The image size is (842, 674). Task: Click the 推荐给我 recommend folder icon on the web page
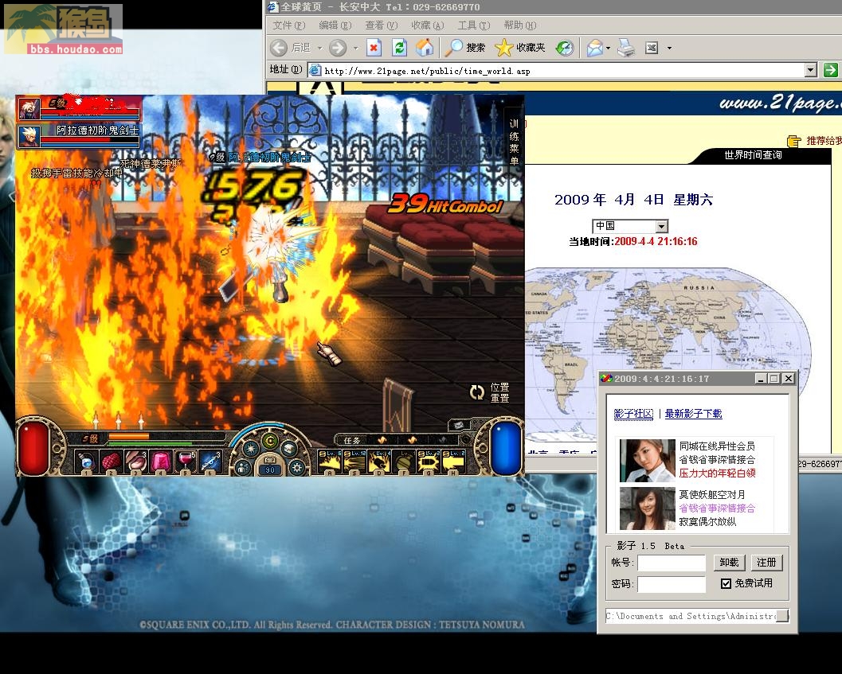(793, 141)
